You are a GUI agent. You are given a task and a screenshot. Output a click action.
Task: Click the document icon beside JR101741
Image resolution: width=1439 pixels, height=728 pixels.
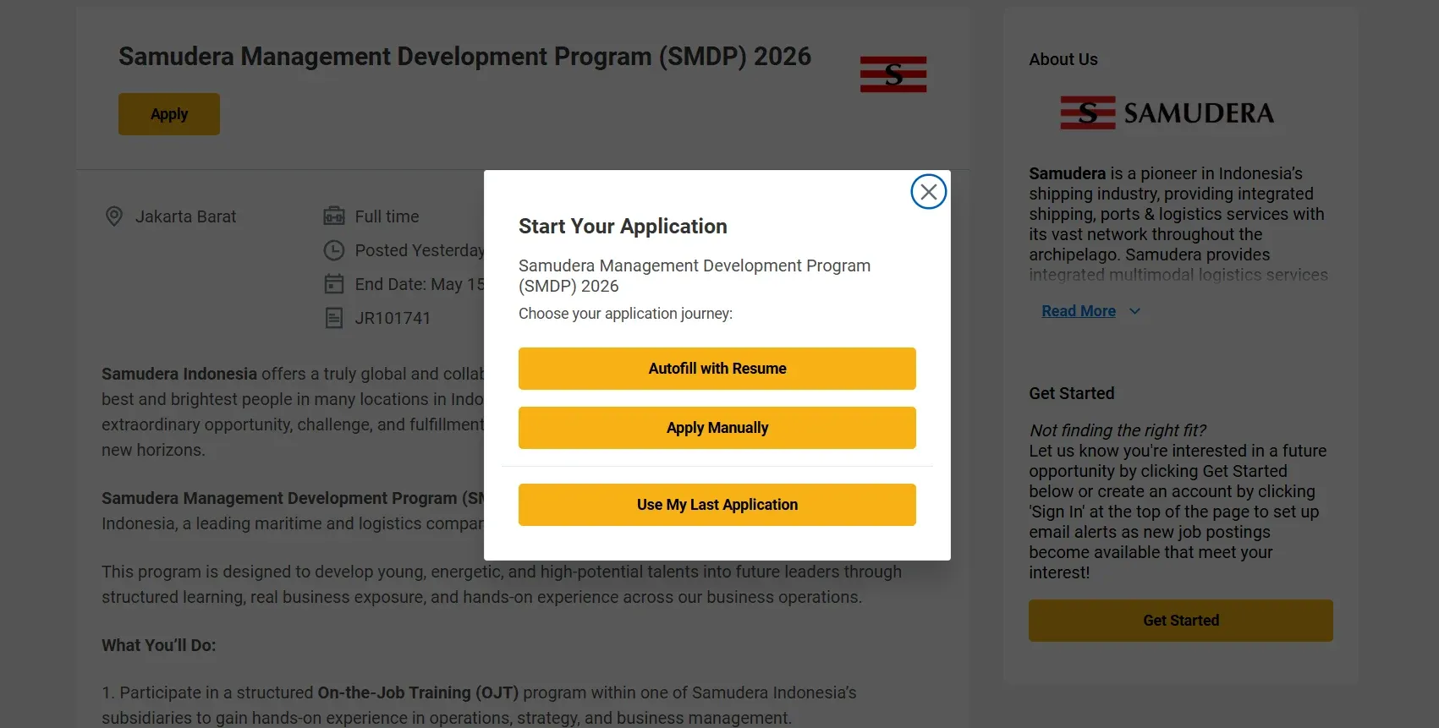point(333,317)
